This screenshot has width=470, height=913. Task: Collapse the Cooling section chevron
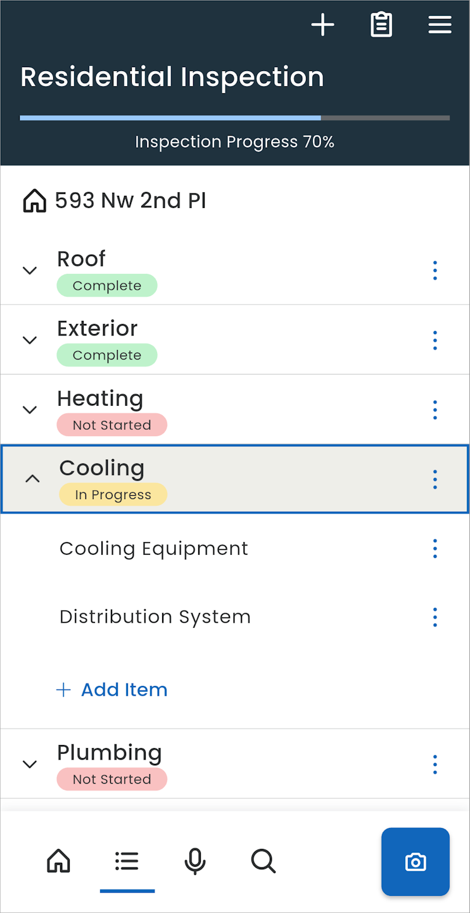point(32,479)
